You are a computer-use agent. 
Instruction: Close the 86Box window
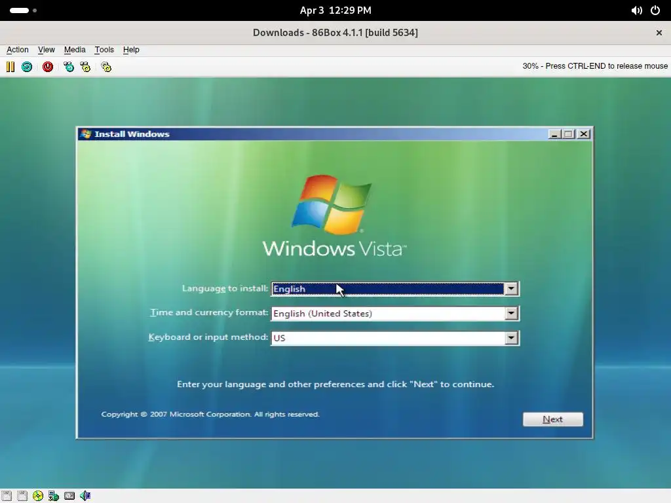coord(659,33)
